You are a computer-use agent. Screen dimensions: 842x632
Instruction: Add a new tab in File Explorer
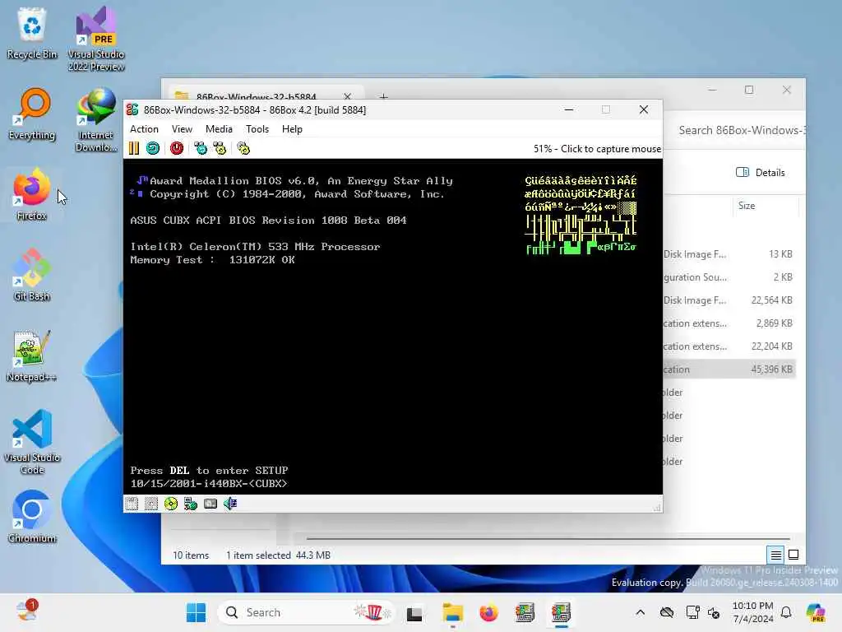click(x=383, y=97)
